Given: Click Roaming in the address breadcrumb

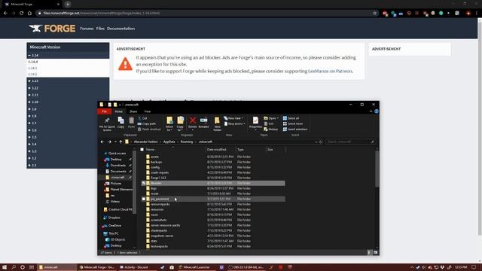Looking at the screenshot, I should click(x=187, y=142).
